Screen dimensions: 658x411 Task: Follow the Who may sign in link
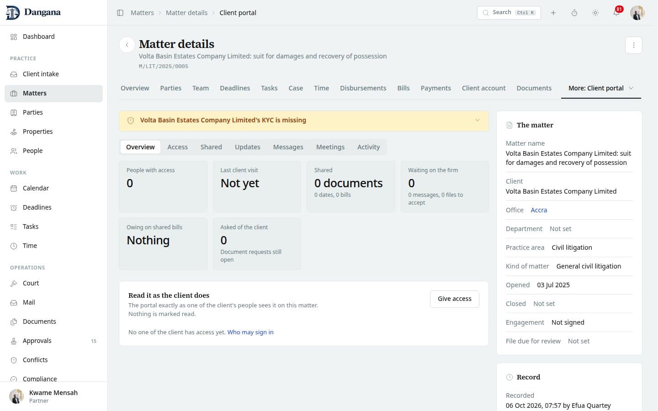pyautogui.click(x=250, y=332)
